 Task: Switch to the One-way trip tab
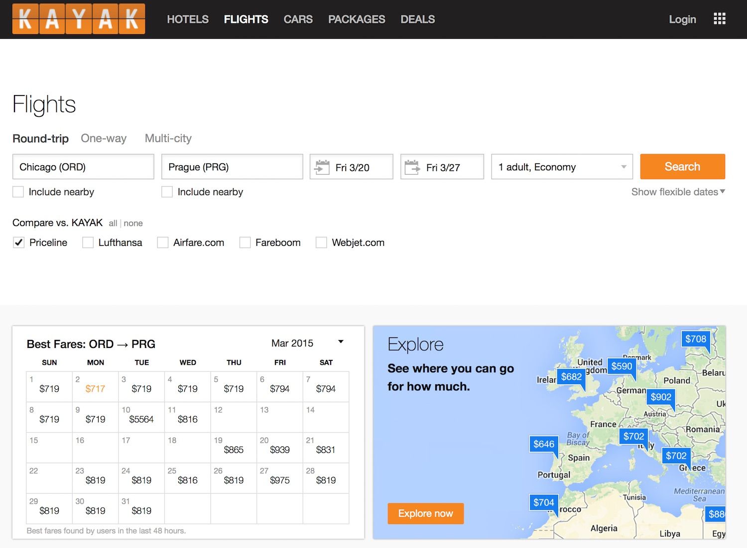[104, 138]
